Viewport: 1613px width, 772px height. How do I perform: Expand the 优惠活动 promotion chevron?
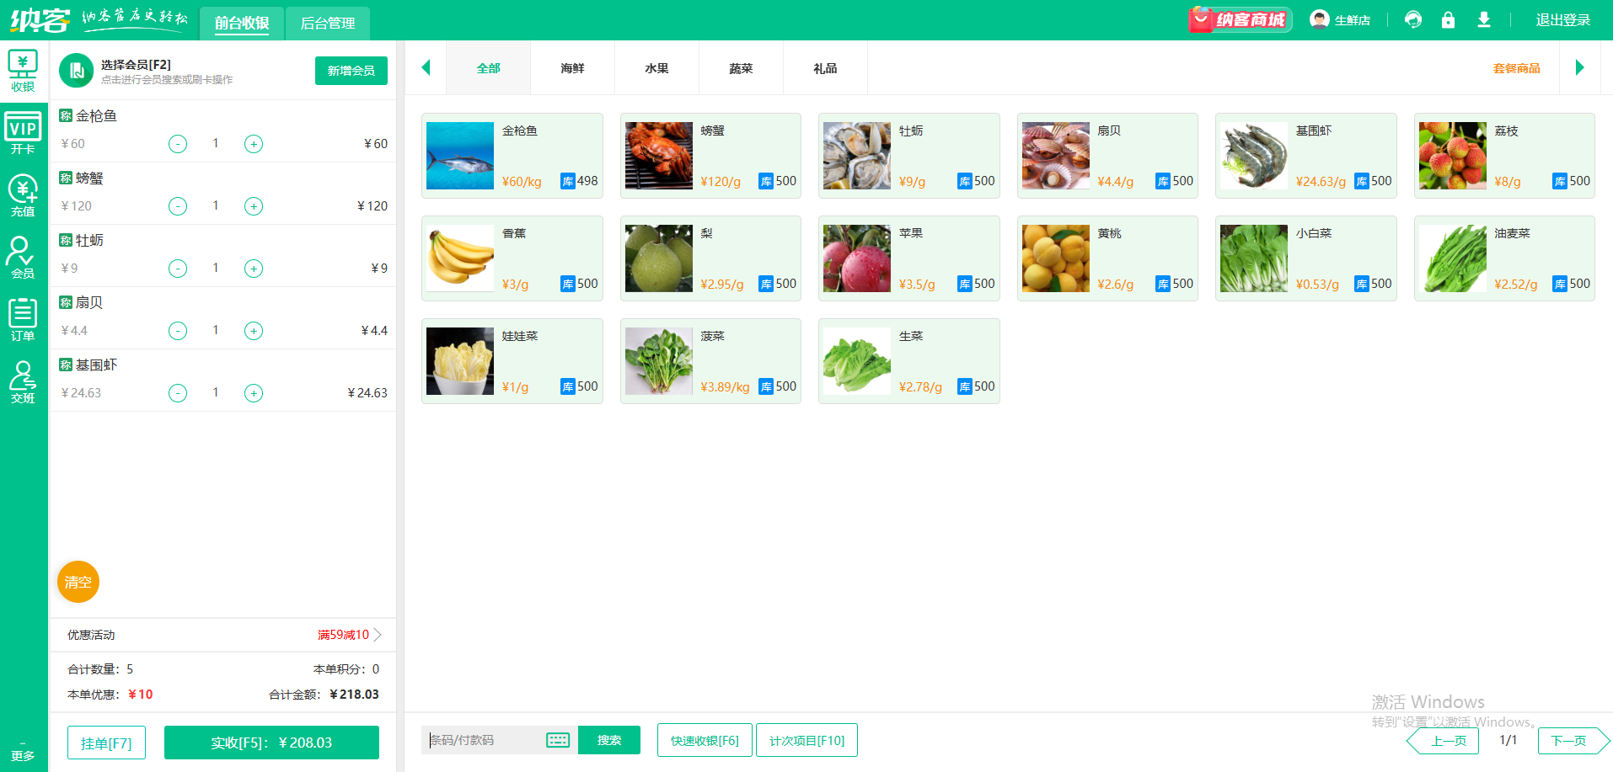coord(378,635)
